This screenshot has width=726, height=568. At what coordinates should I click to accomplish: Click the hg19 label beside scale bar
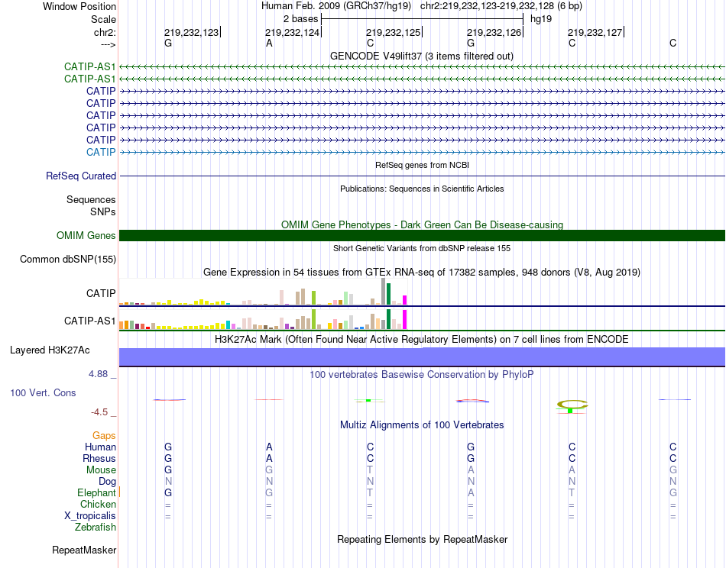(x=541, y=19)
